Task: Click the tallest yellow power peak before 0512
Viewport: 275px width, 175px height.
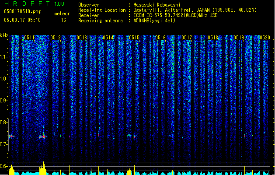Action: 43,168
